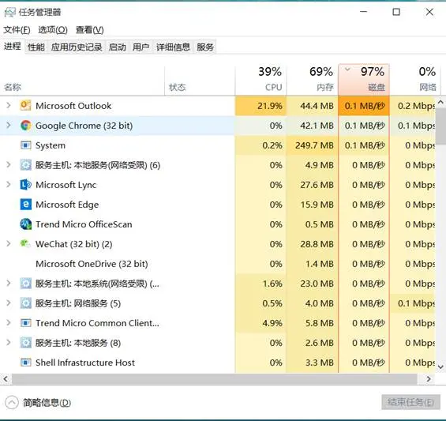Sort by the 内存 column header
Viewport: 446px width, 421px height.
(313, 81)
